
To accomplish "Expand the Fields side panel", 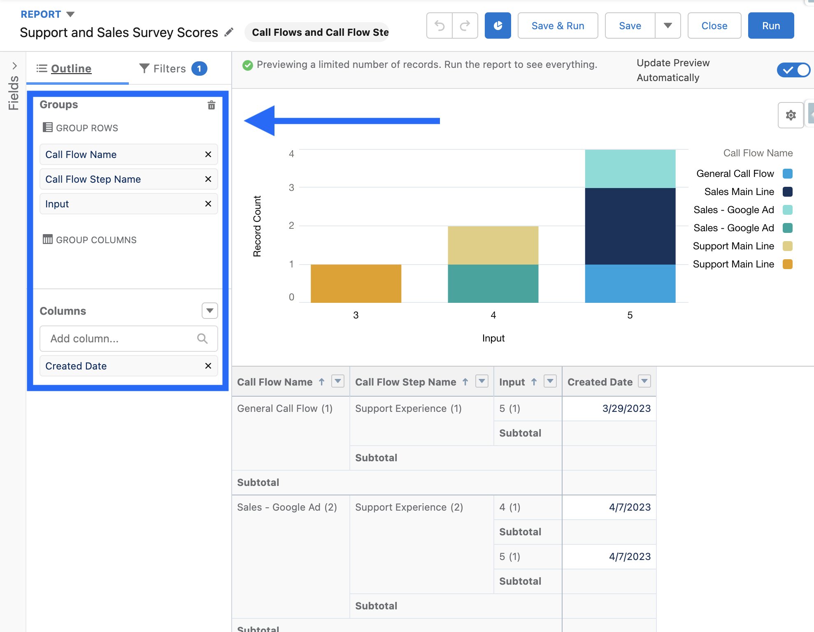I will (14, 66).
